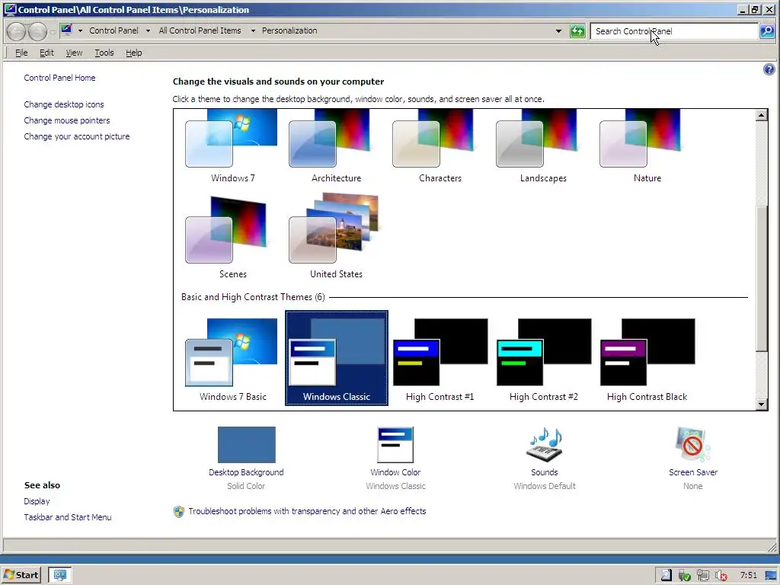The height and width of the screenshot is (585, 780).
Task: Open Taskbar and Start Menu link
Action: 68,517
